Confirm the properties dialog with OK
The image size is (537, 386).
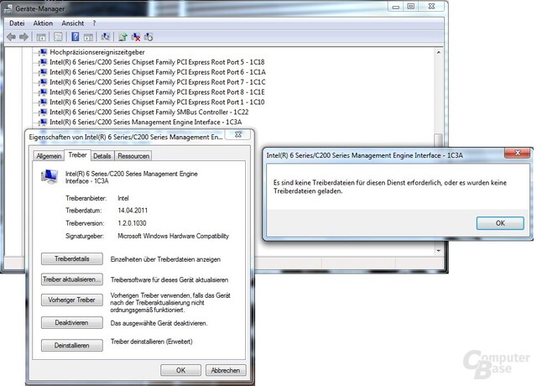[x=181, y=370]
